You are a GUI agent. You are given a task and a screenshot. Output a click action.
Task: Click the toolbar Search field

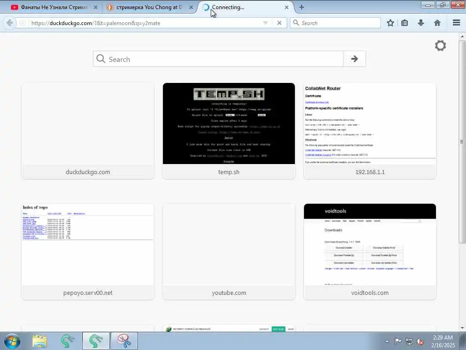click(335, 23)
